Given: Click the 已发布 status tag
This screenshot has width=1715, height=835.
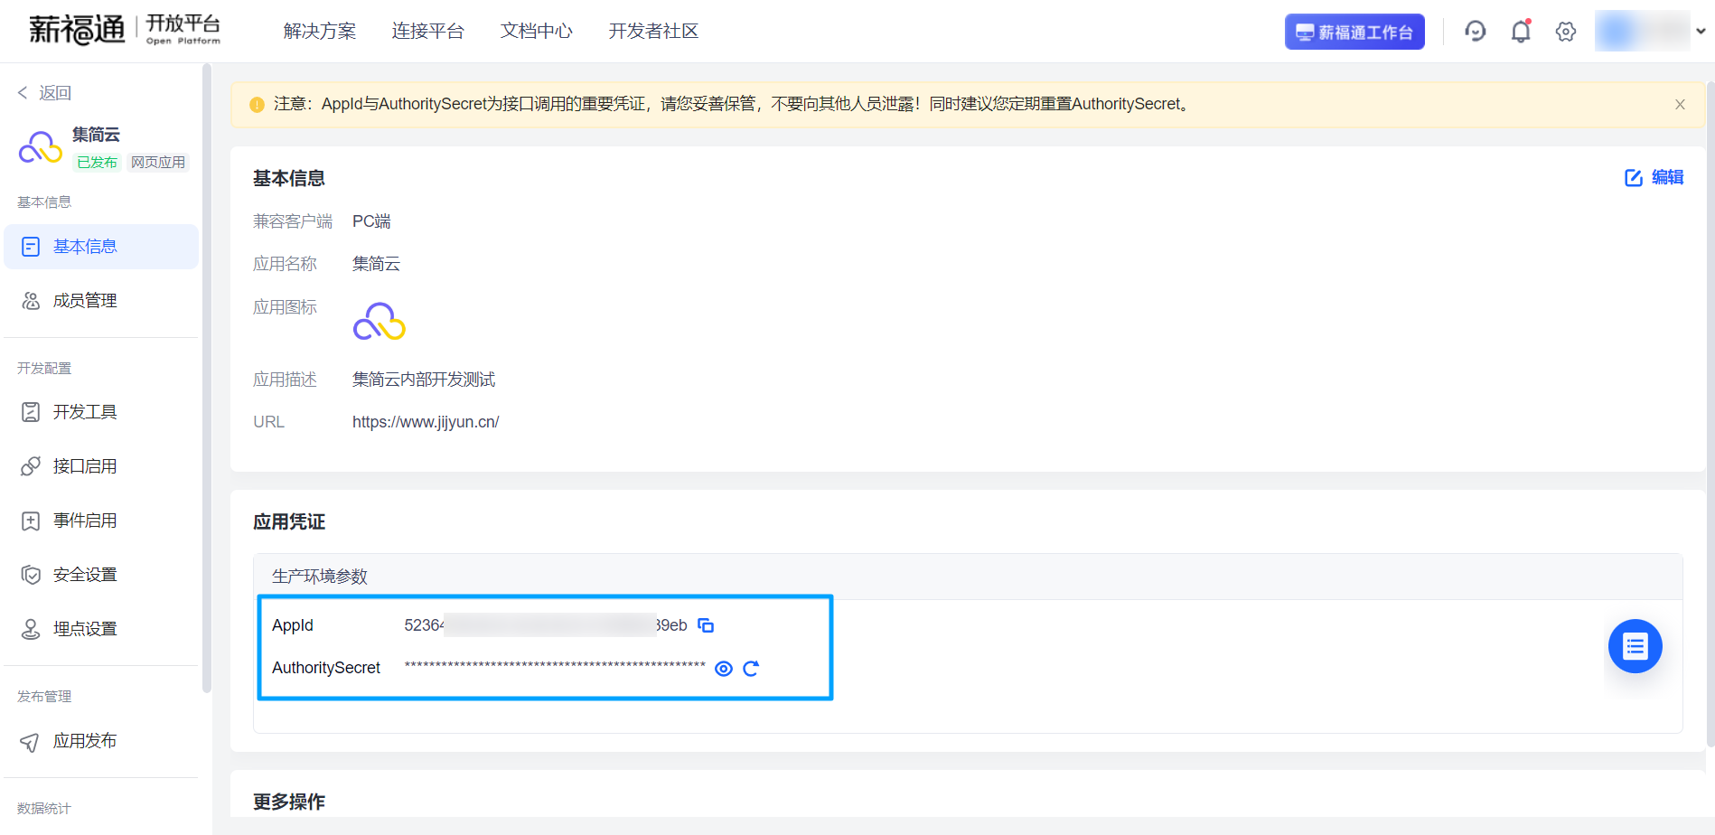Looking at the screenshot, I should 97,163.
